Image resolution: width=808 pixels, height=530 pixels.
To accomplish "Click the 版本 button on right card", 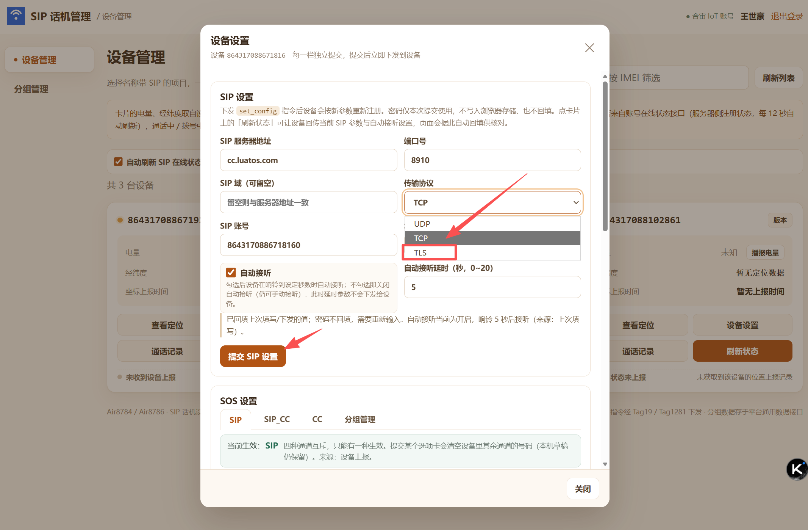I will tap(780, 220).
